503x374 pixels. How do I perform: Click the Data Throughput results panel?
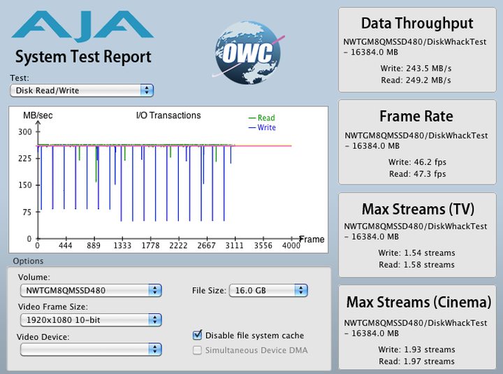pyautogui.click(x=417, y=50)
